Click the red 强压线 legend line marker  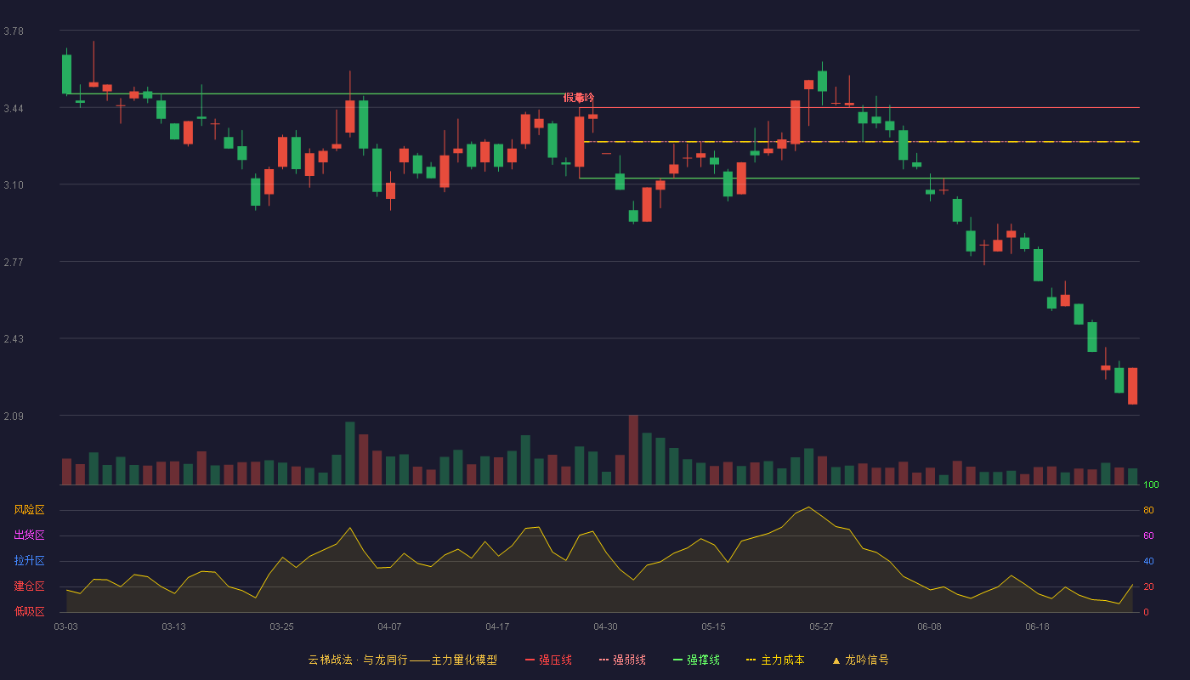(530, 660)
